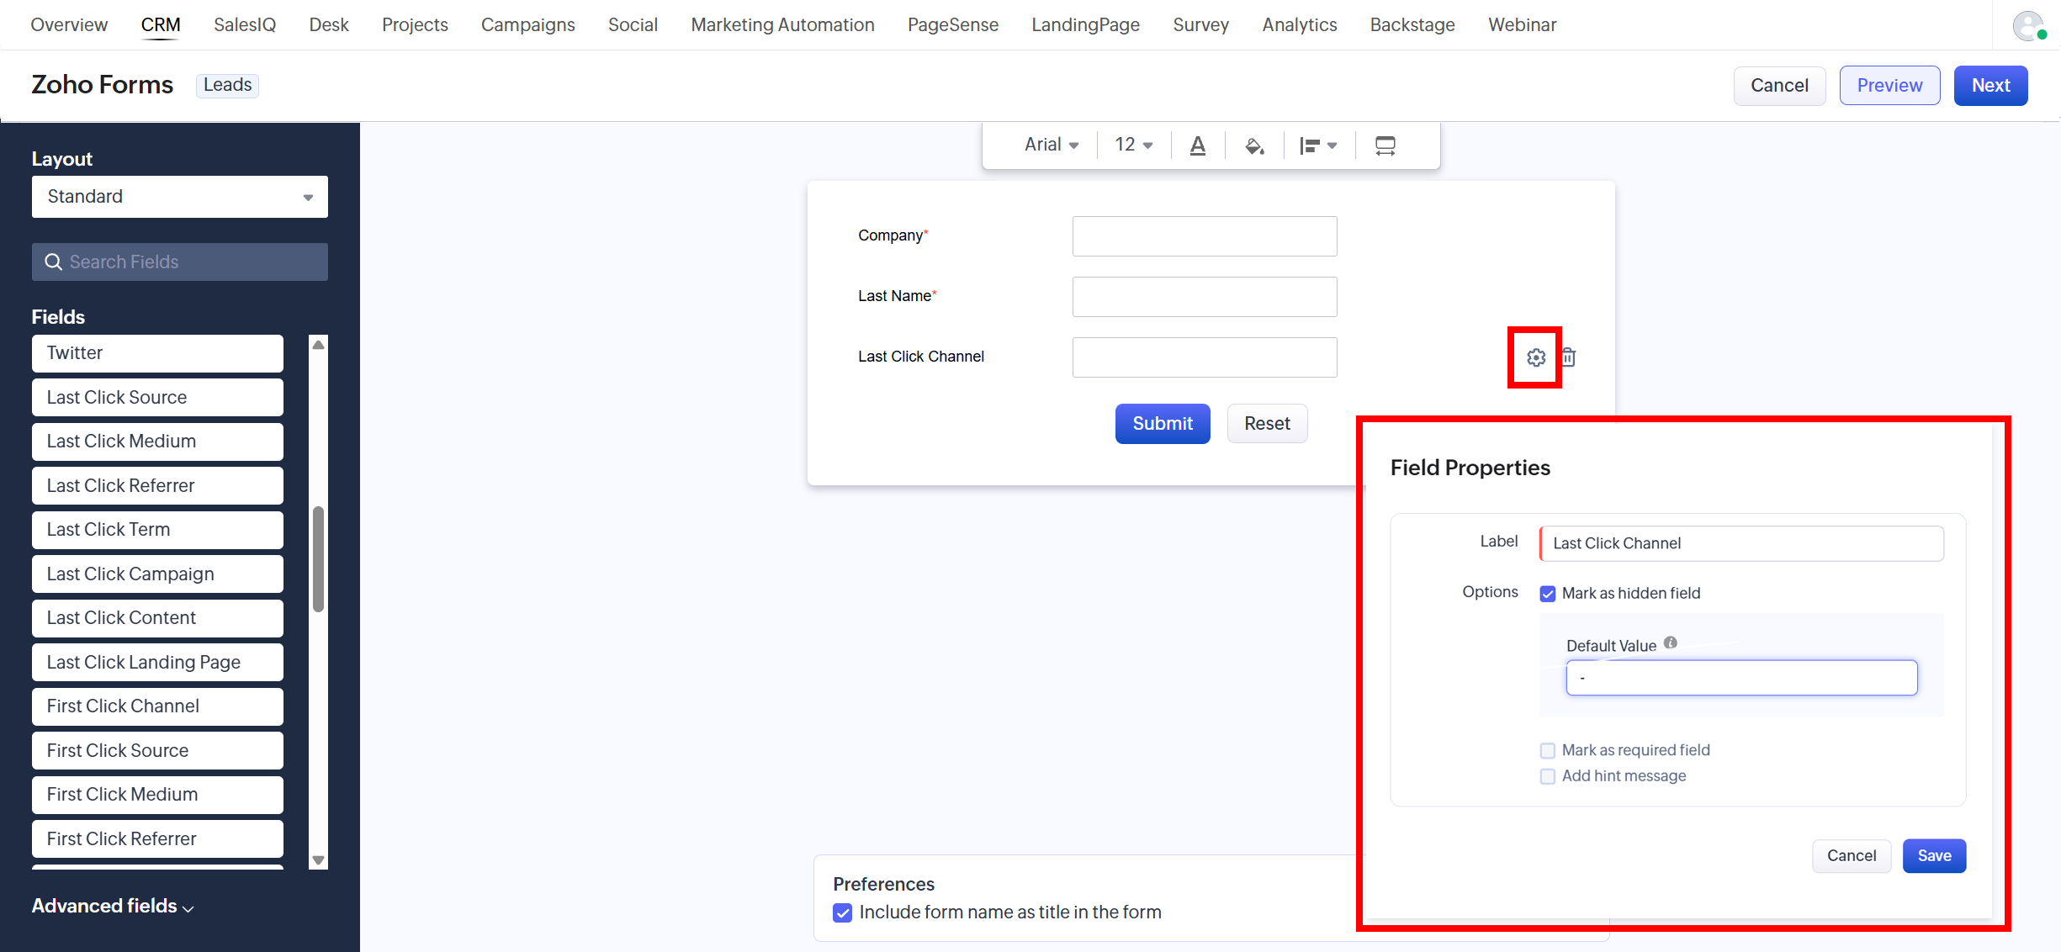
Task: Select the First Click Channel field
Action: point(157,706)
